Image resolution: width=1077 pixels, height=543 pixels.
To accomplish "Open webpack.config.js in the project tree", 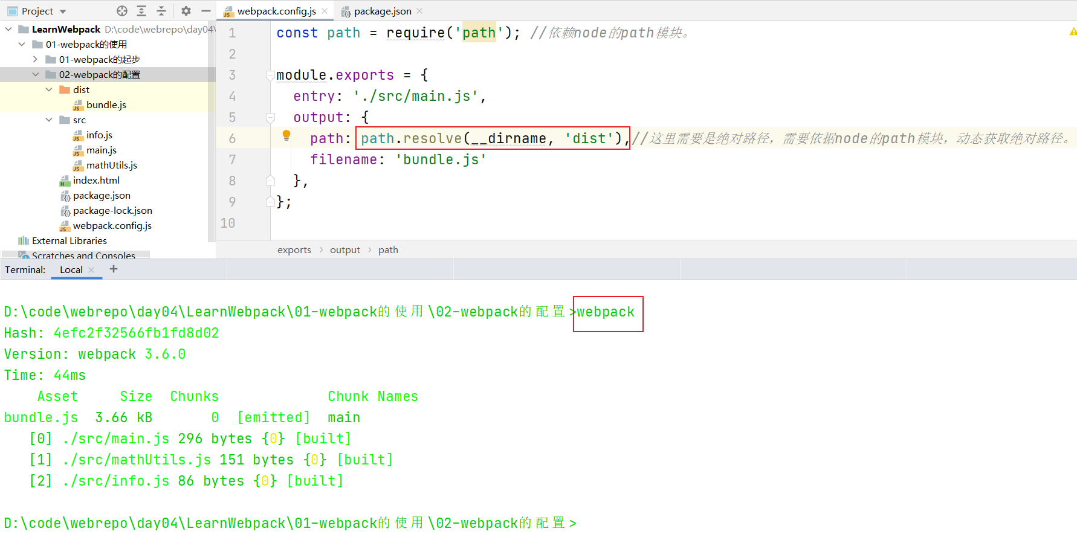I will coord(112,225).
